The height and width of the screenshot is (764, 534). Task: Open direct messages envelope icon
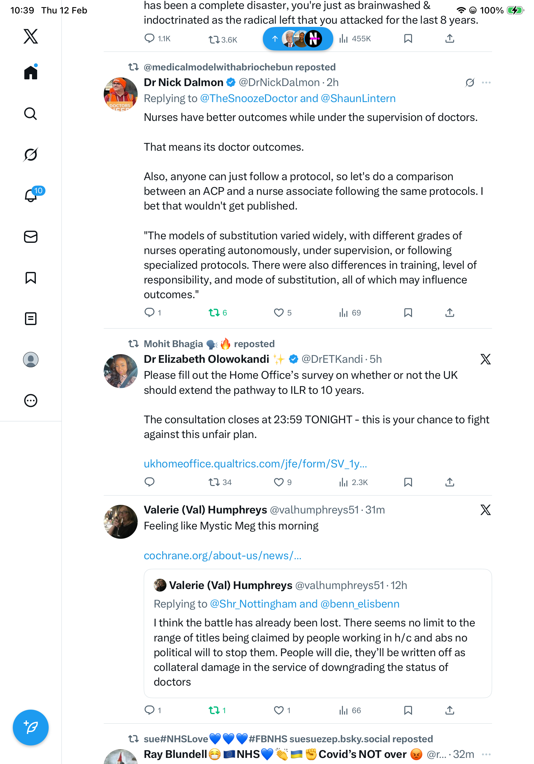point(31,237)
